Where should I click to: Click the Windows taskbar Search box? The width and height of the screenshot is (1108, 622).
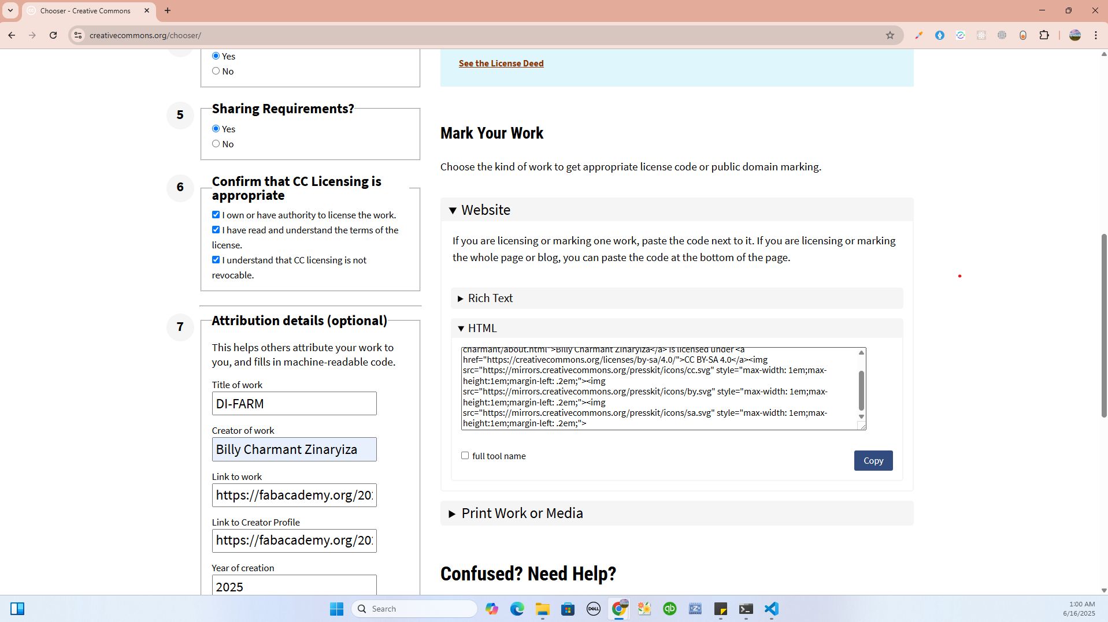(x=414, y=609)
